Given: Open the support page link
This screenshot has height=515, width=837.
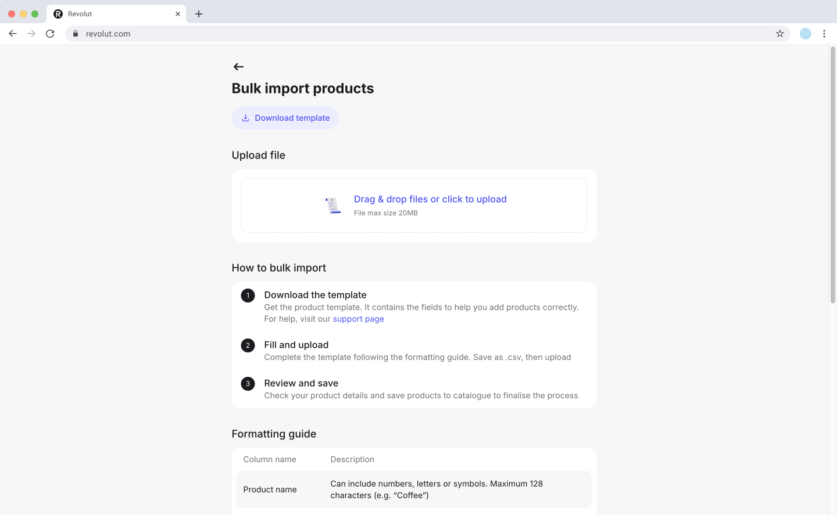Looking at the screenshot, I should pyautogui.click(x=358, y=319).
